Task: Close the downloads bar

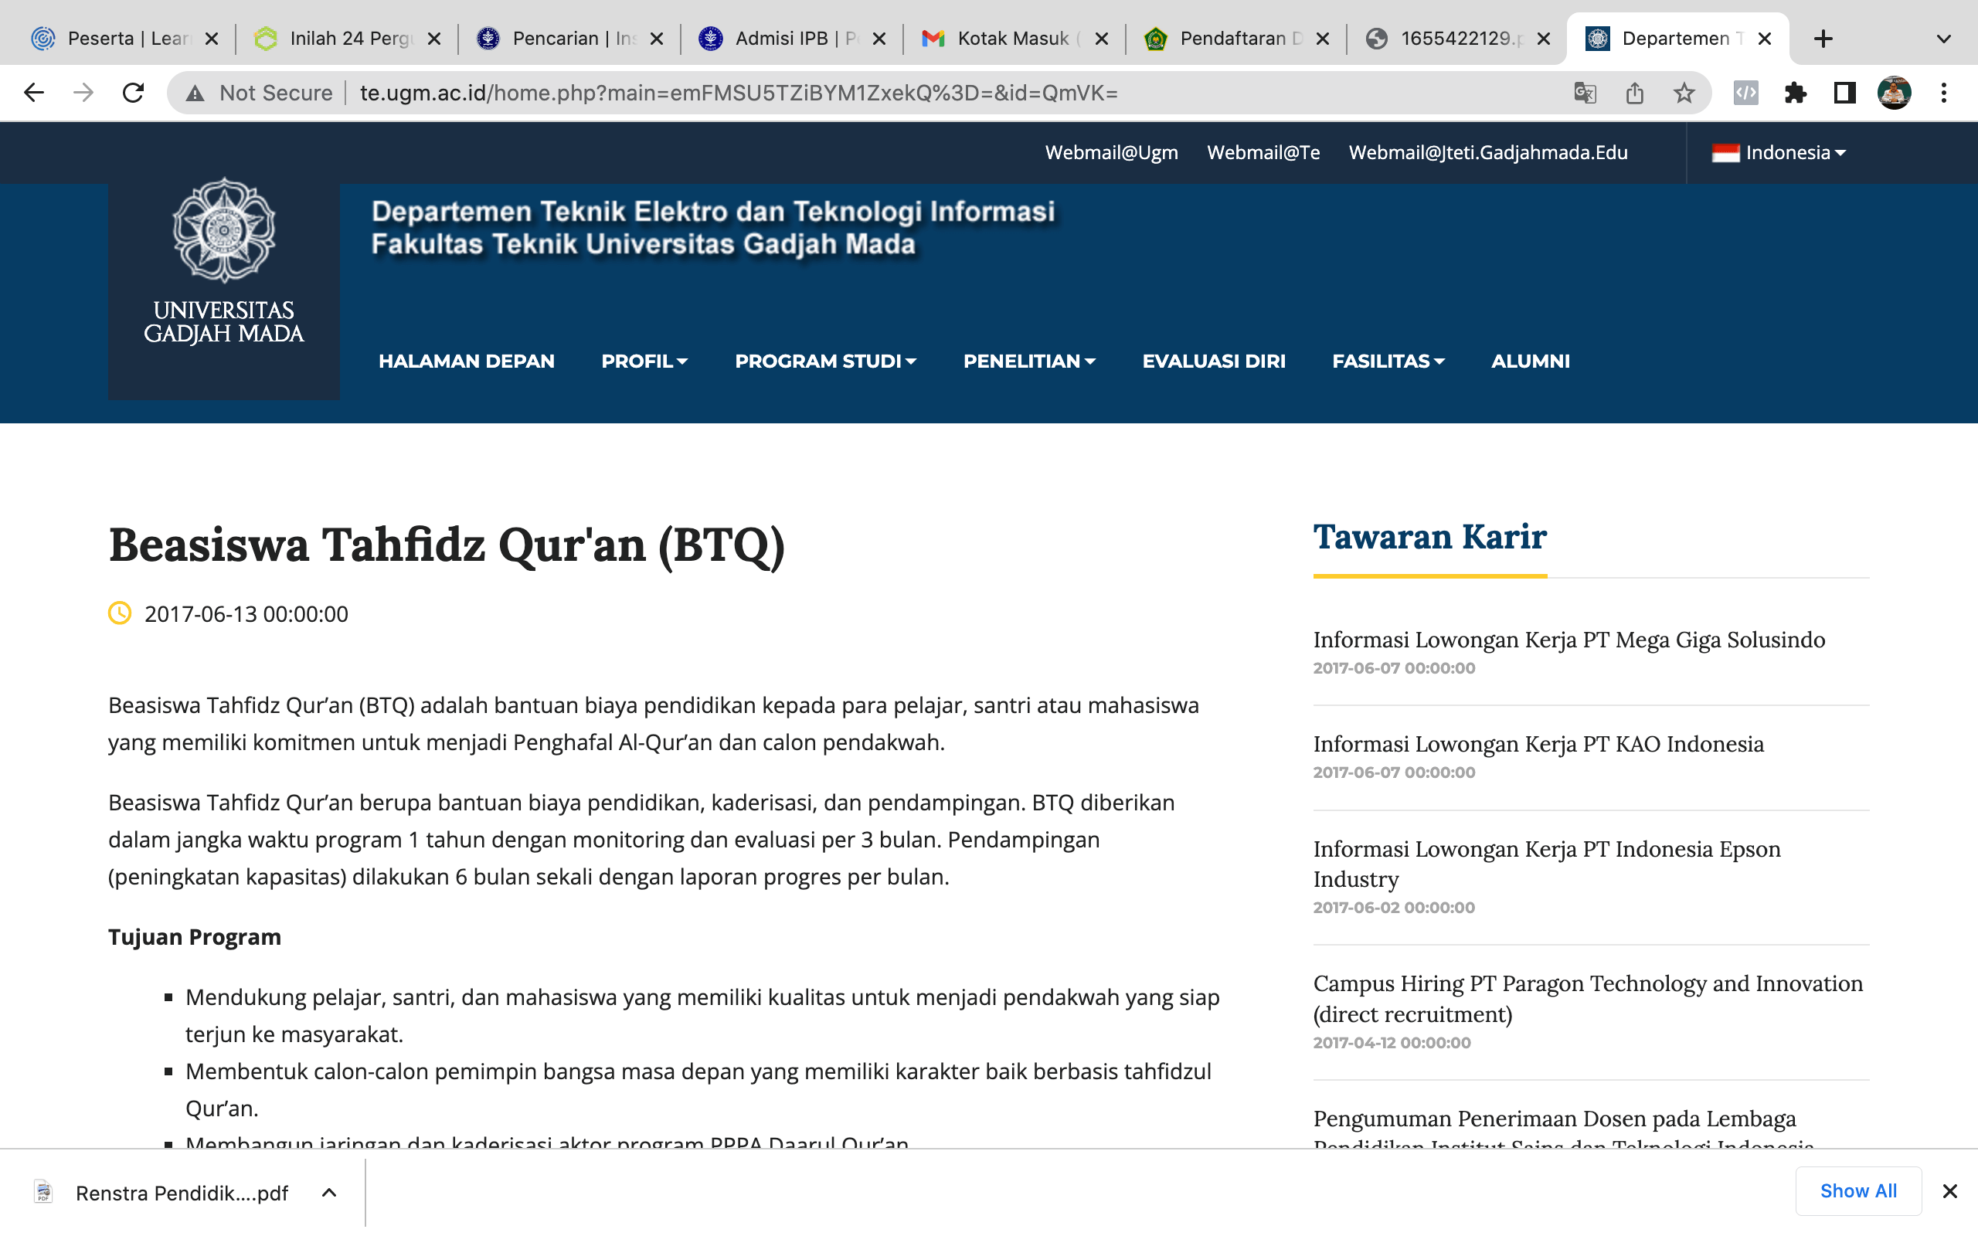Action: pos(1949,1191)
